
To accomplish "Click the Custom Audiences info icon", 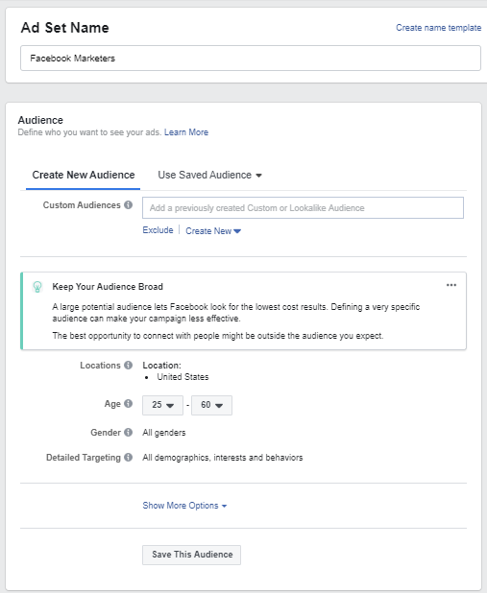I will [x=129, y=205].
